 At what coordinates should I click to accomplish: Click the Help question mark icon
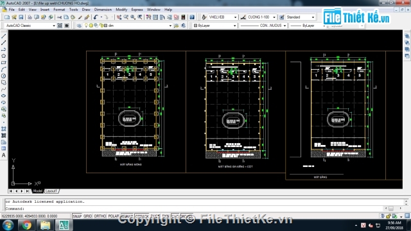(x=192, y=17)
